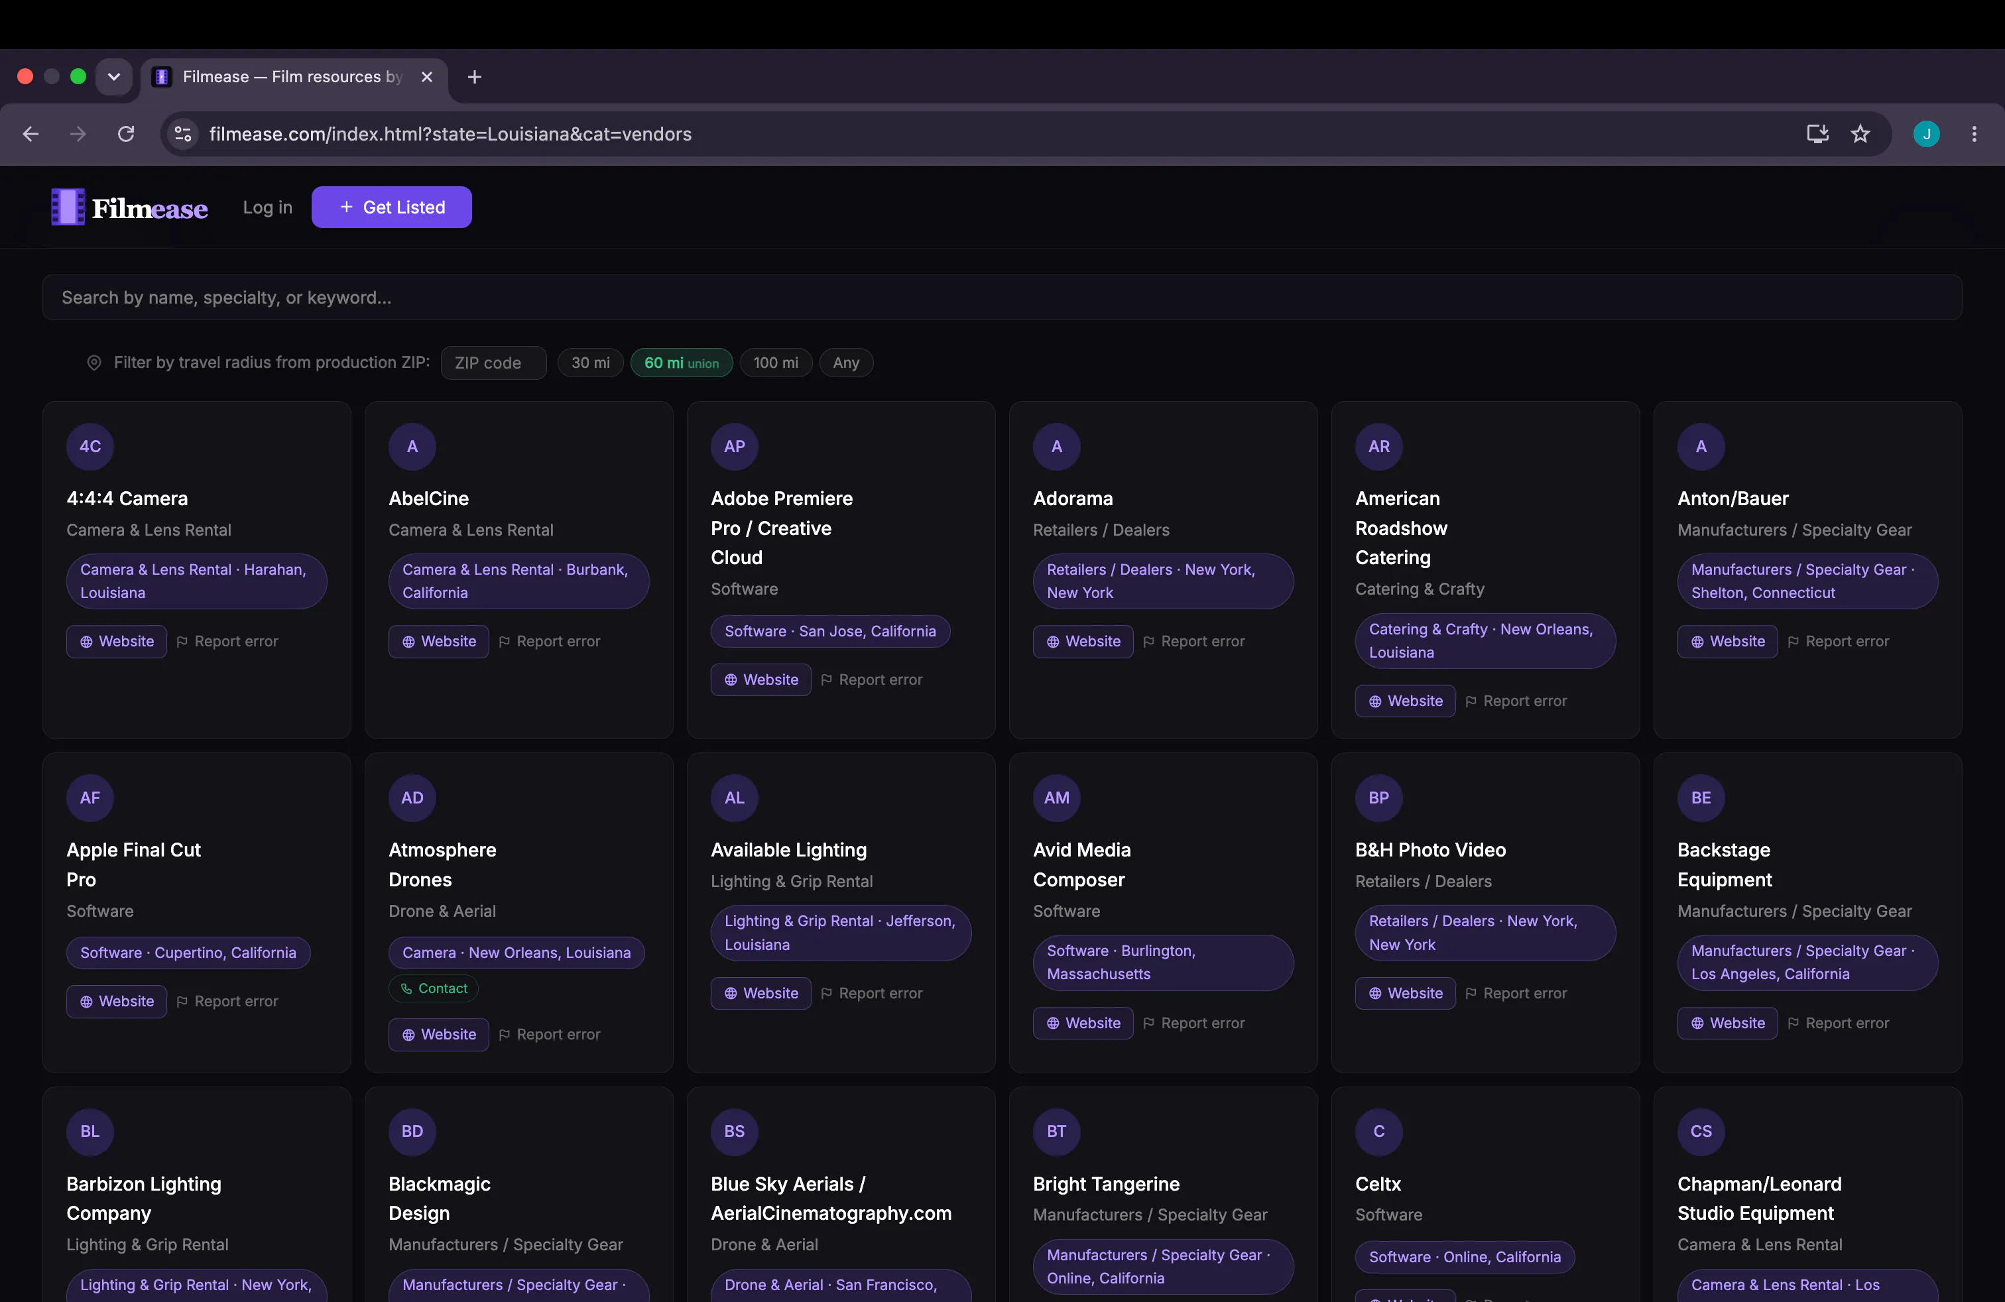Click the BP avatar for B&H Photo Video
The image size is (2005, 1302).
(1379, 798)
